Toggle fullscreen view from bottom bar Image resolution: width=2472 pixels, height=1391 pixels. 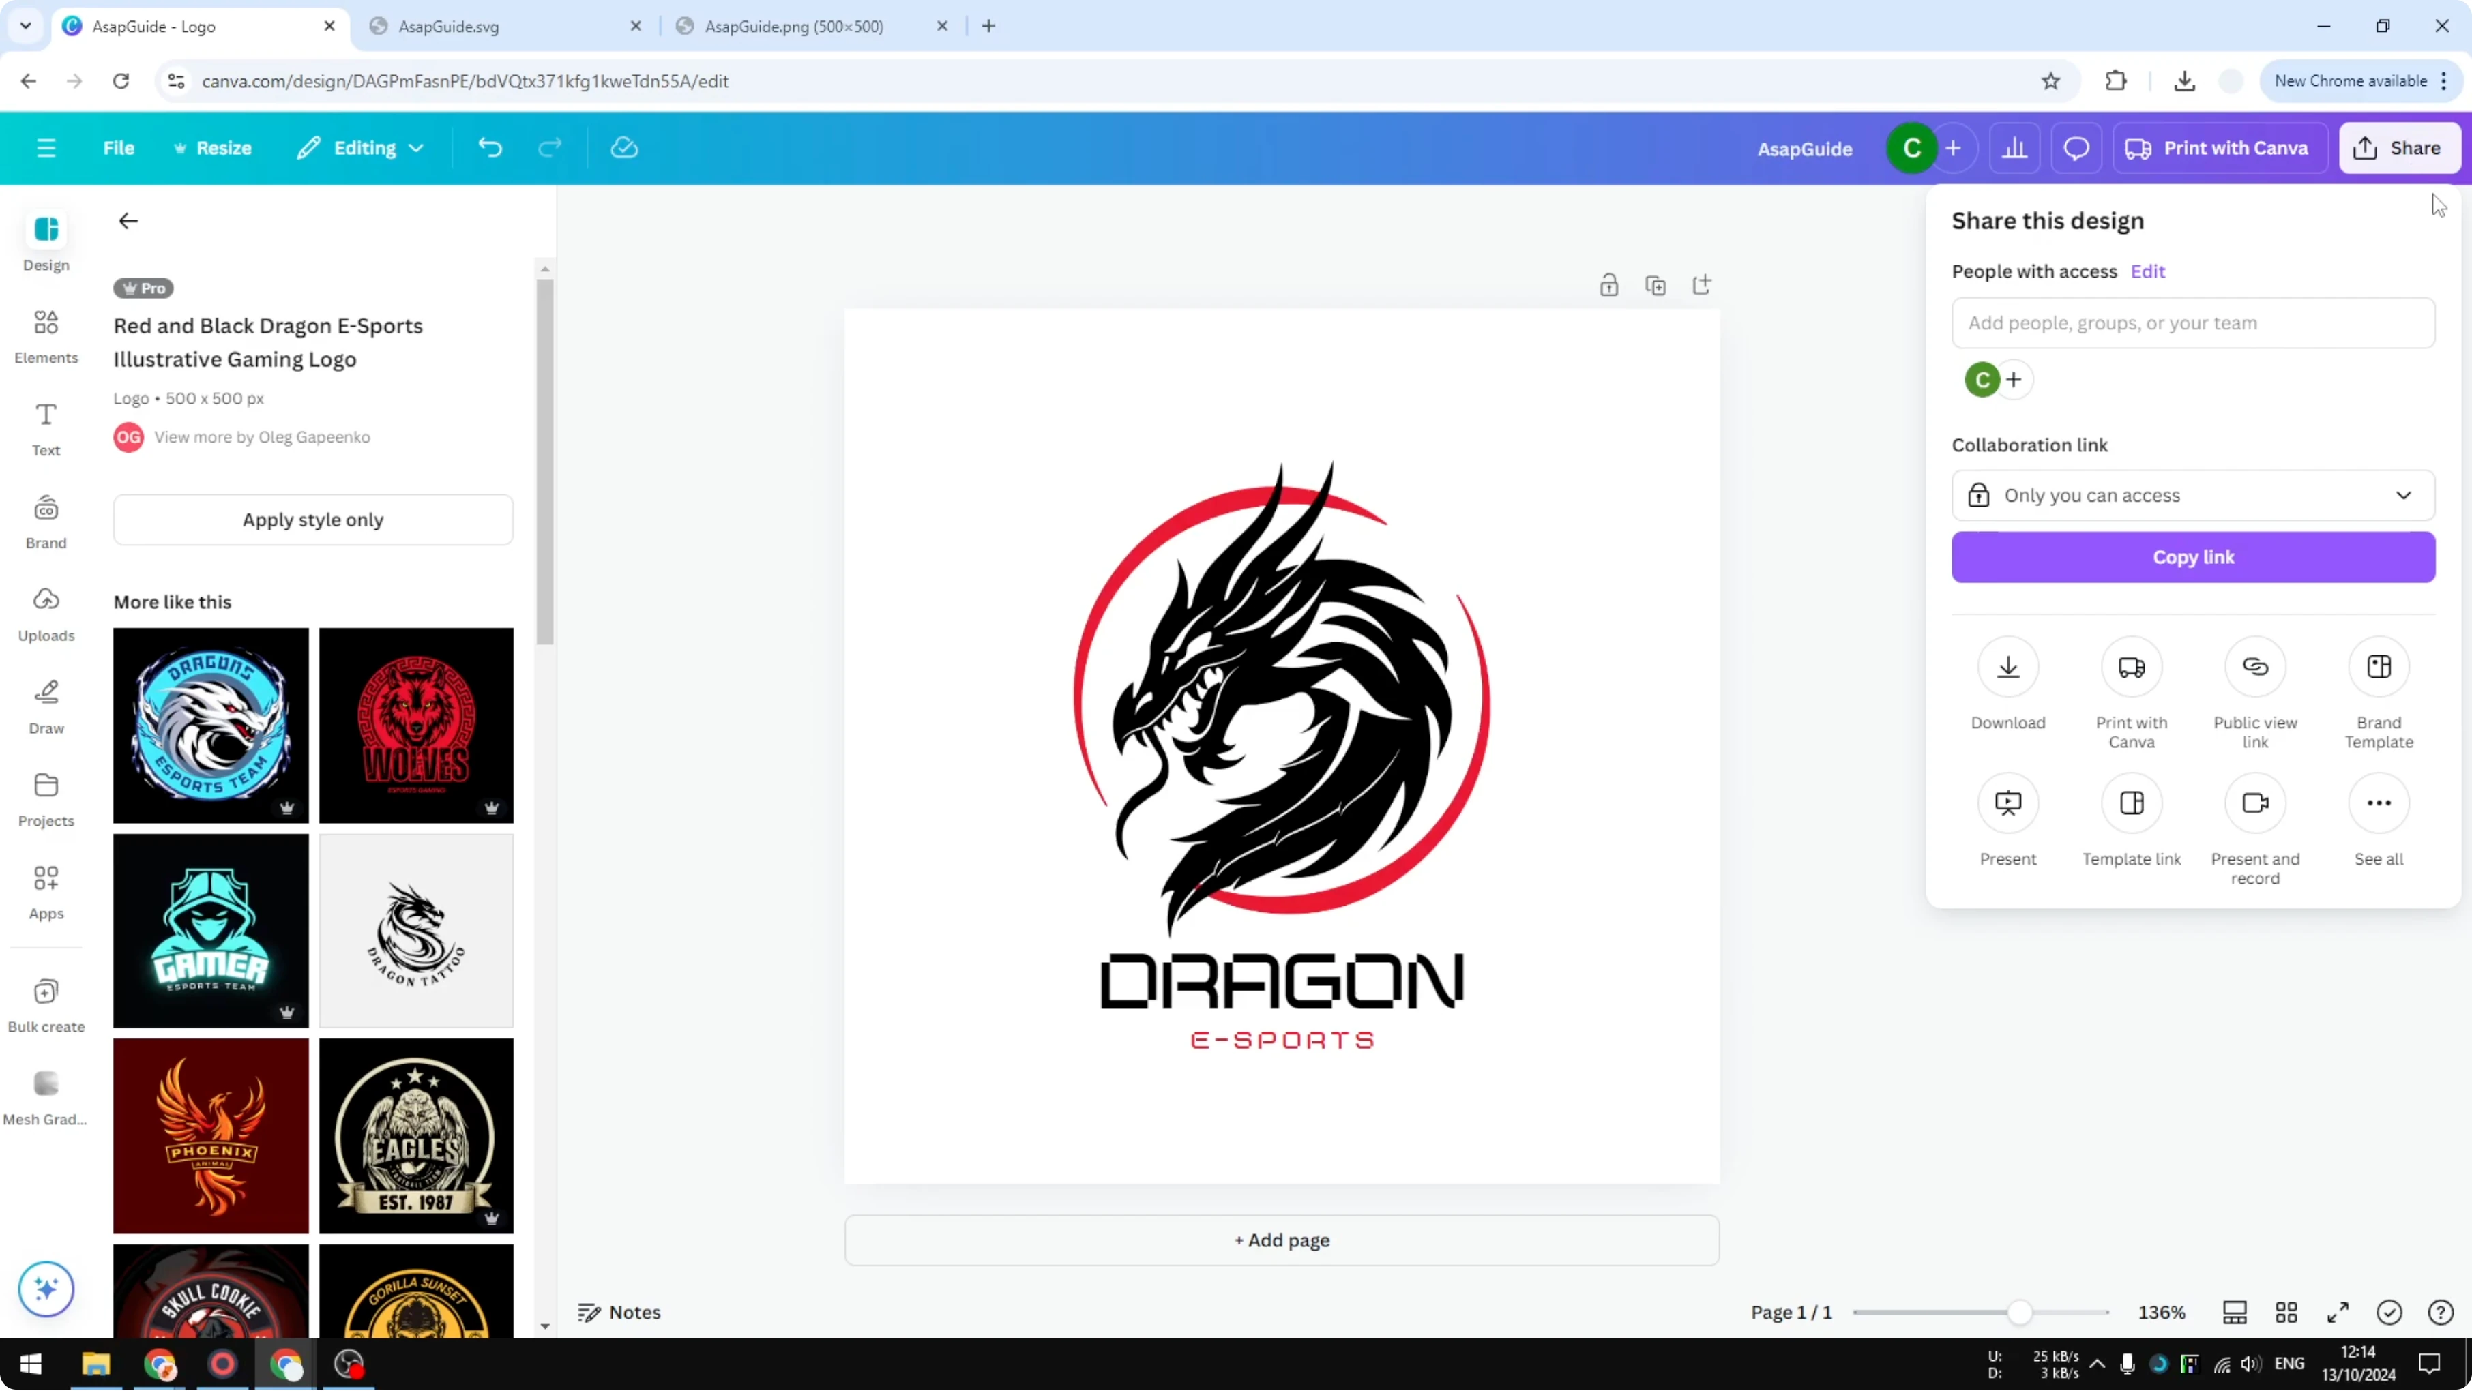click(x=2338, y=1313)
